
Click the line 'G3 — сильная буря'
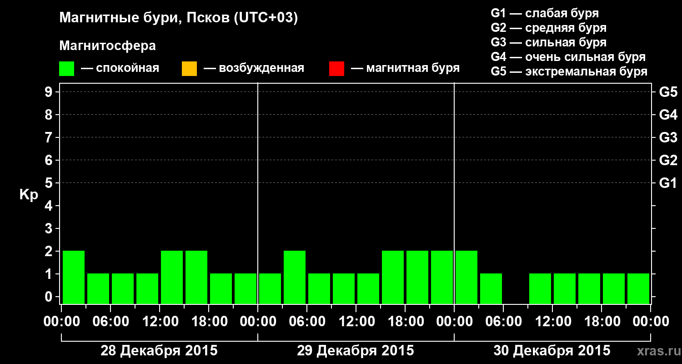(x=549, y=42)
